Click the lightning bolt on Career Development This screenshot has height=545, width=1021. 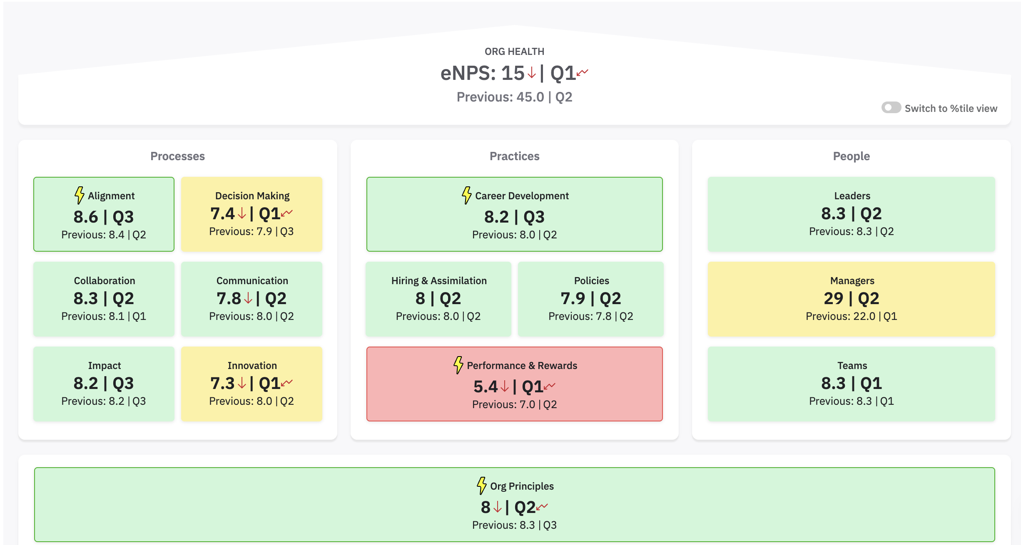point(466,195)
